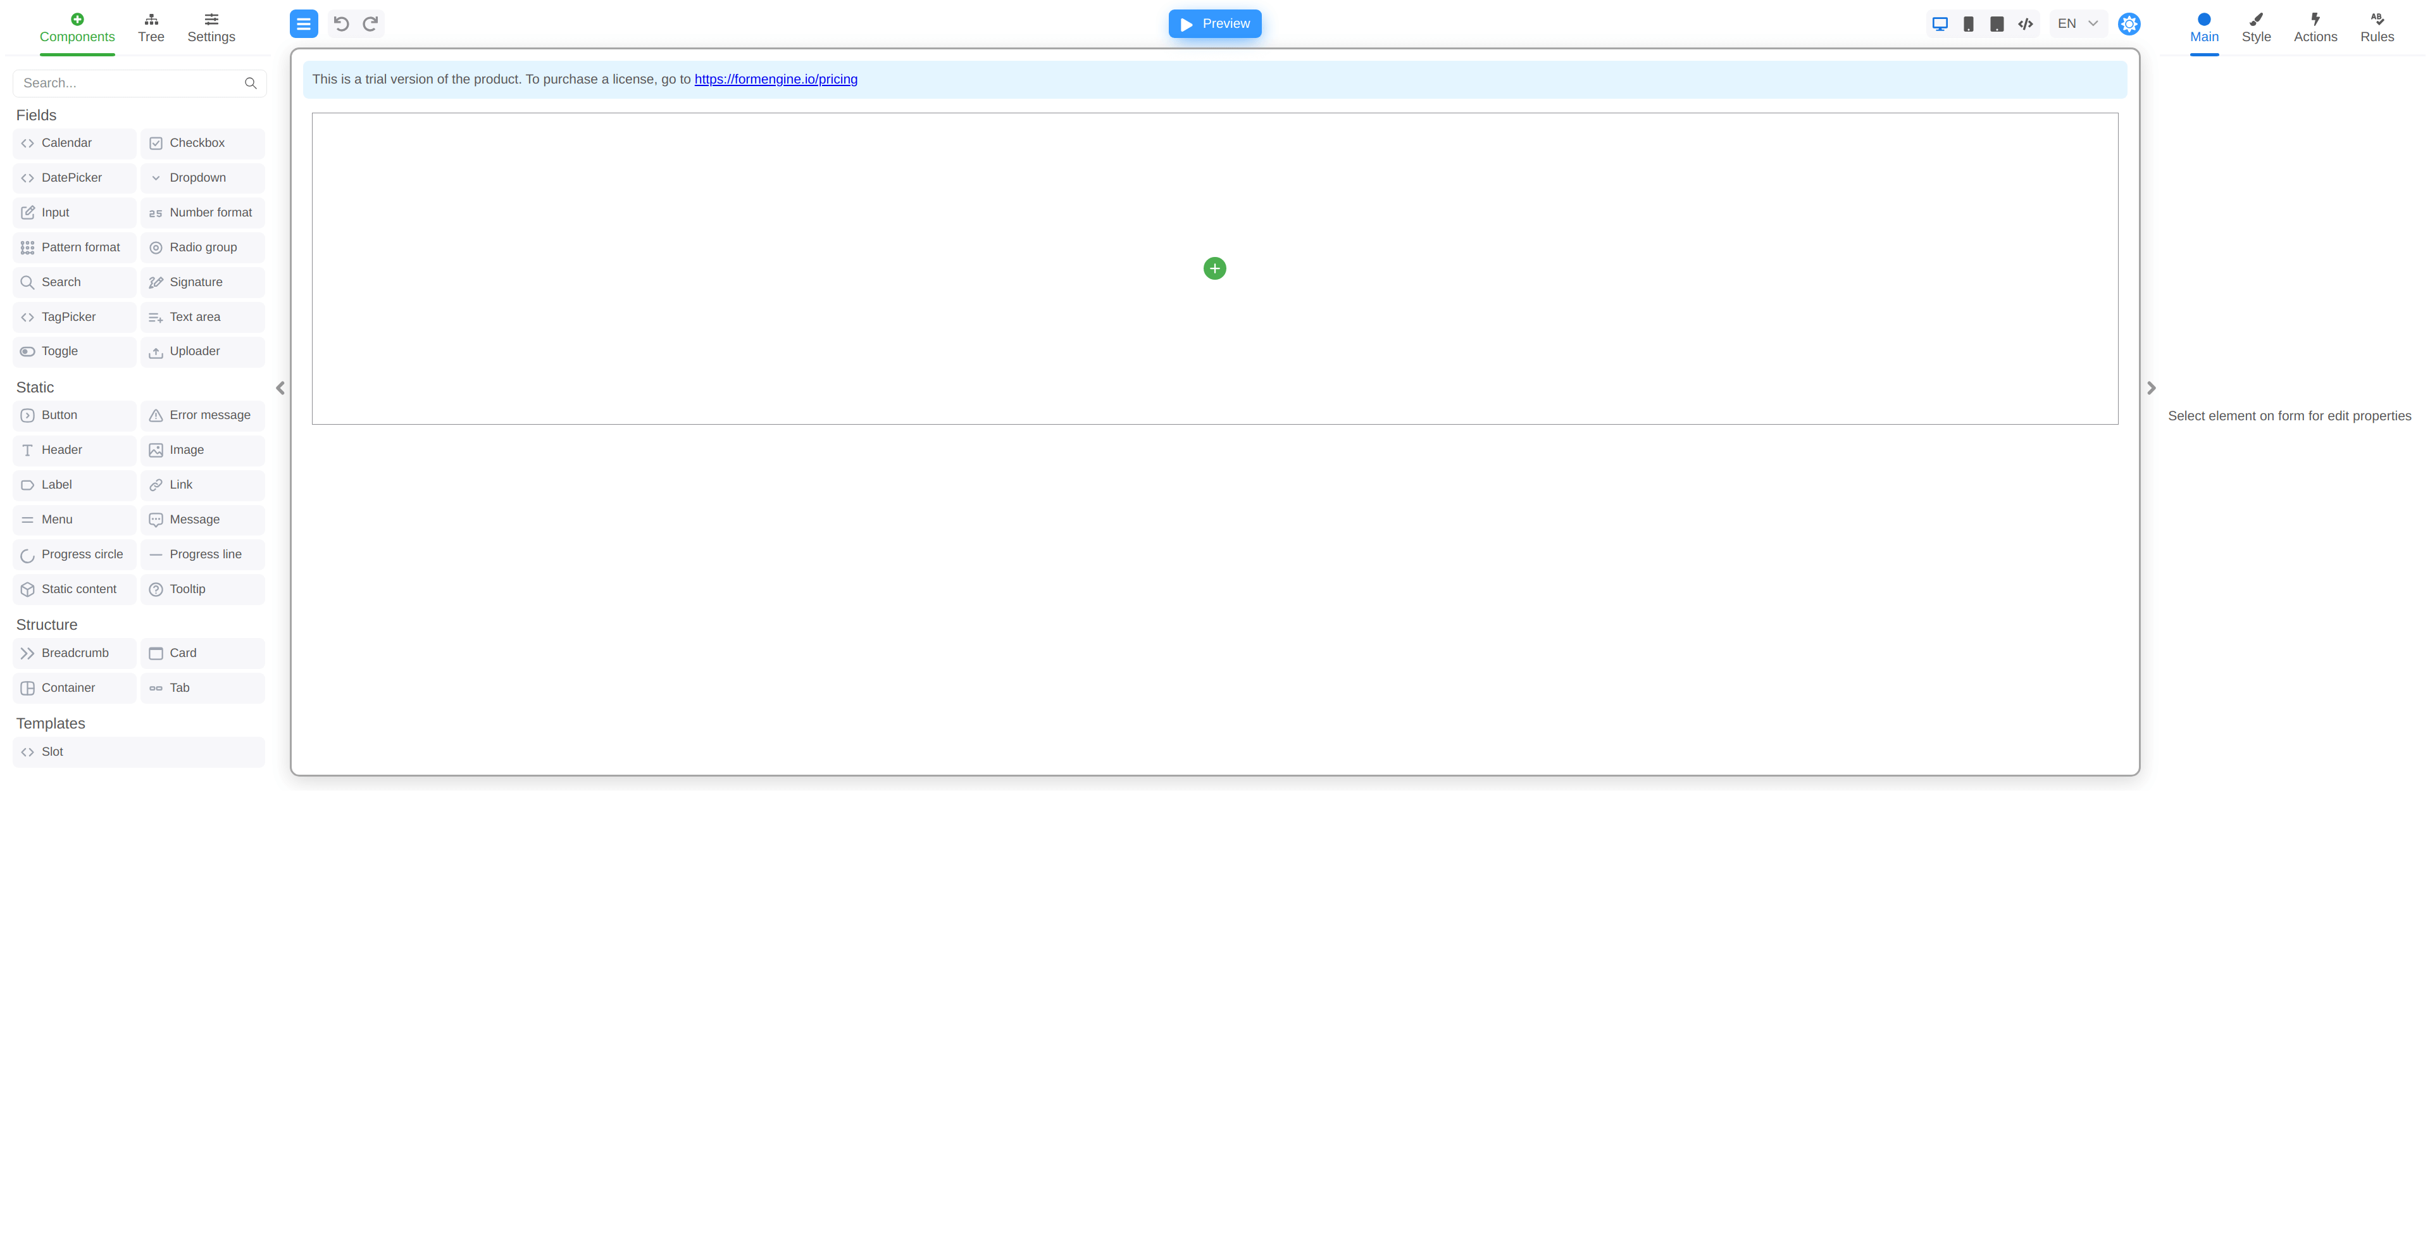Click the pricing license link

[x=776, y=78]
